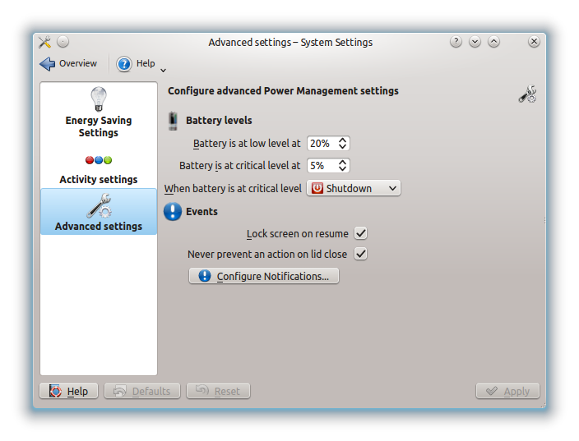
Task: Click the blue exclamation Events icon
Action: click(173, 212)
